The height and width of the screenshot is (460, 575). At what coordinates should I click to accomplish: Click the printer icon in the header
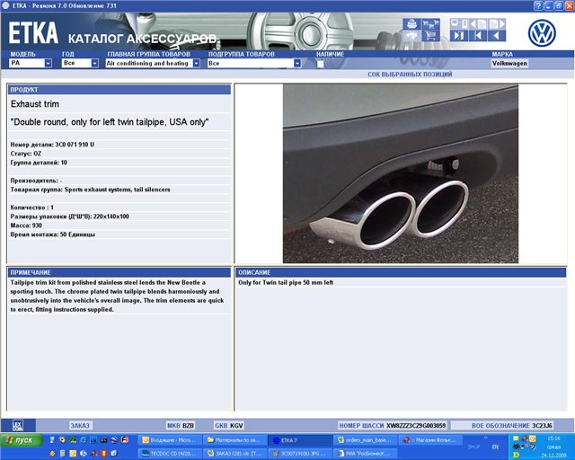(411, 24)
